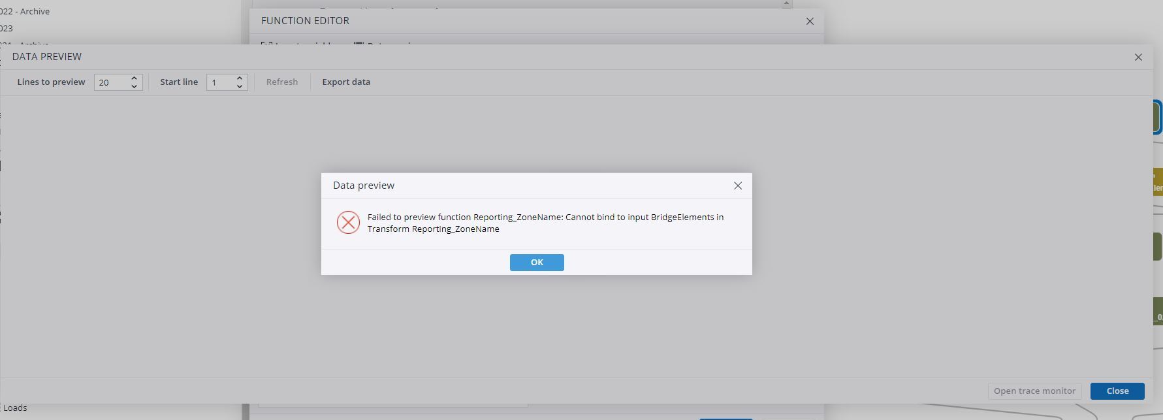
Task: Decrease Lines to preview with down arrow
Action: (134, 86)
